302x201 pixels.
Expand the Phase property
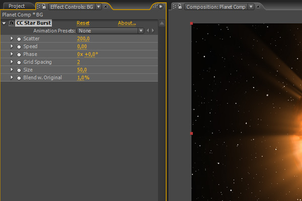[12, 54]
